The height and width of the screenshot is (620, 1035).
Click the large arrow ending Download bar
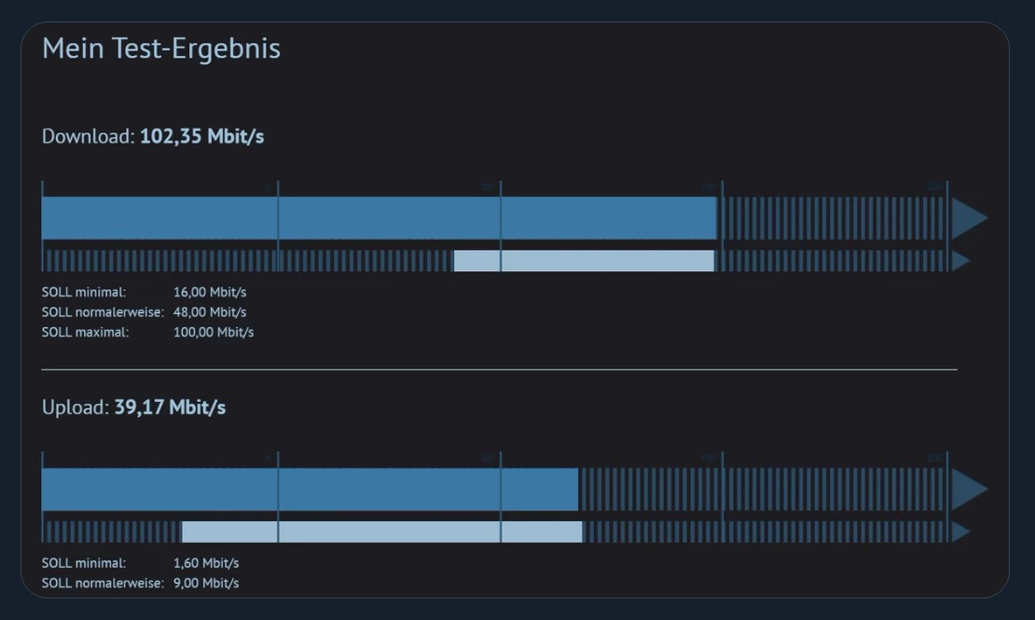click(968, 218)
